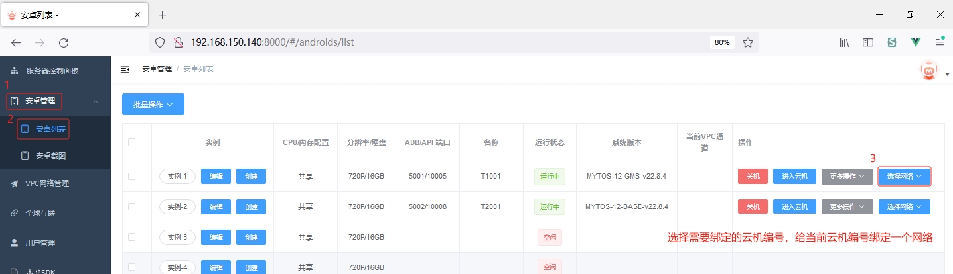
Task: Click 进入云机 for the T2001 instance
Action: click(794, 206)
